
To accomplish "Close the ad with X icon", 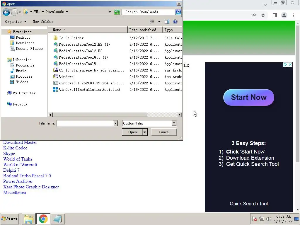I will click(290, 64).
